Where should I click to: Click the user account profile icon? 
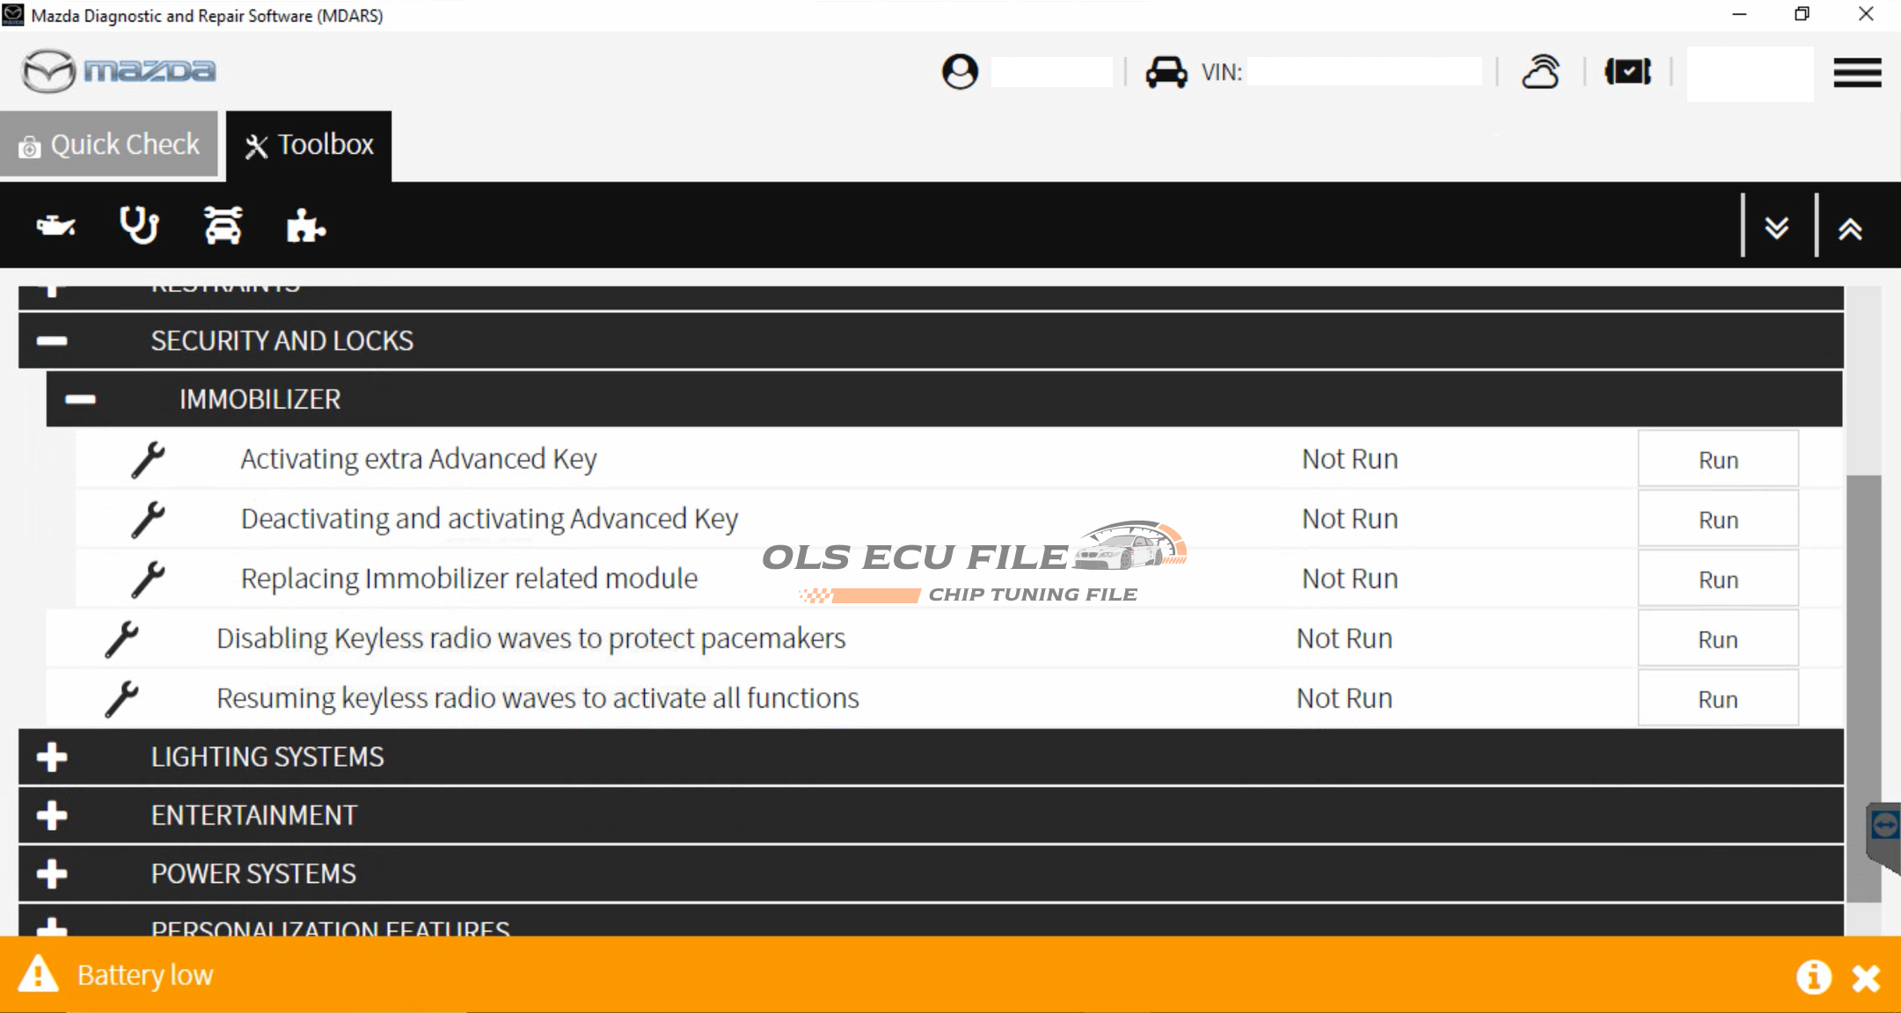pyautogui.click(x=959, y=72)
